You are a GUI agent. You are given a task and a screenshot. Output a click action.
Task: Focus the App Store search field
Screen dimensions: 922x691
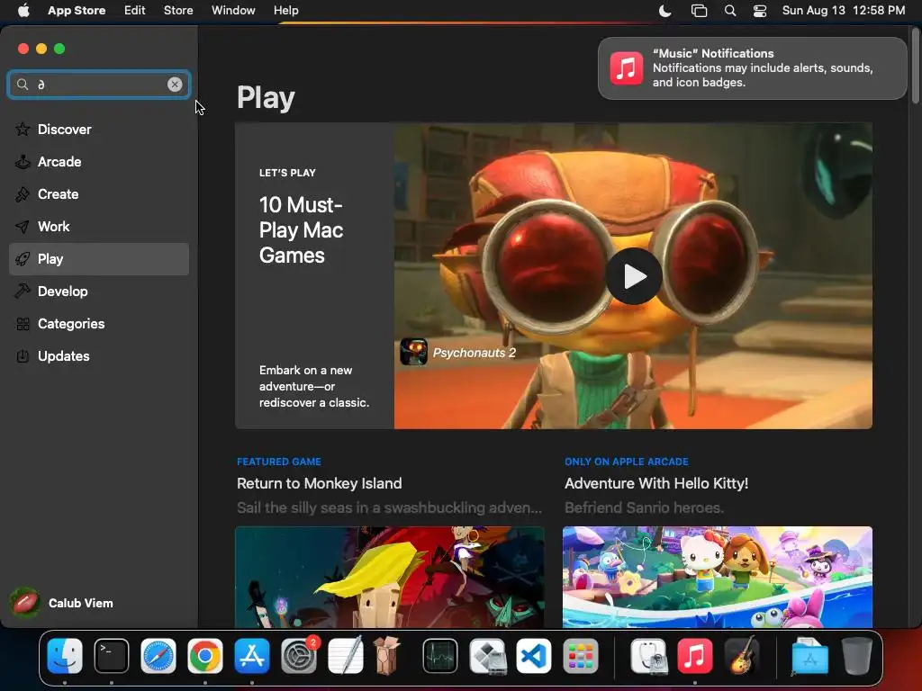[99, 84]
